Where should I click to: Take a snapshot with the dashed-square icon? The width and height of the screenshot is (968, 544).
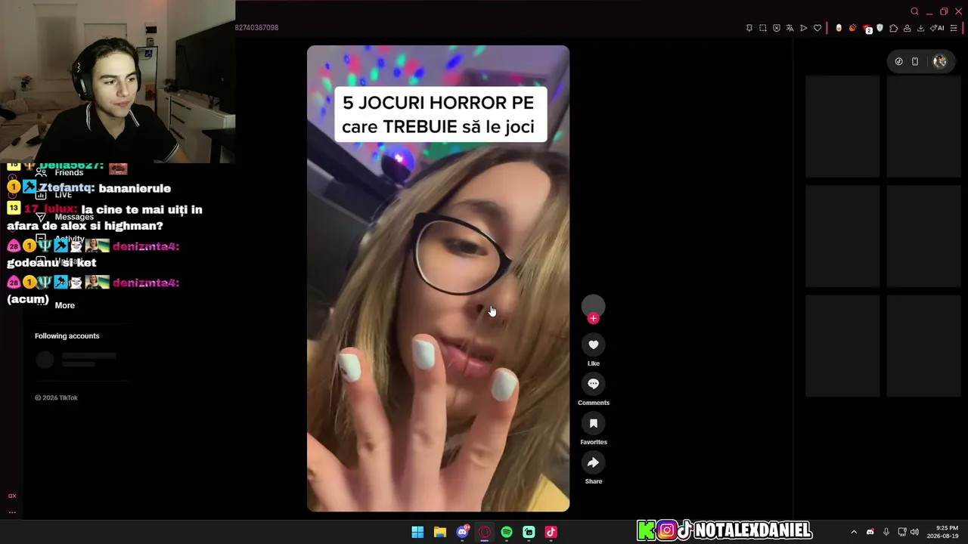(763, 28)
